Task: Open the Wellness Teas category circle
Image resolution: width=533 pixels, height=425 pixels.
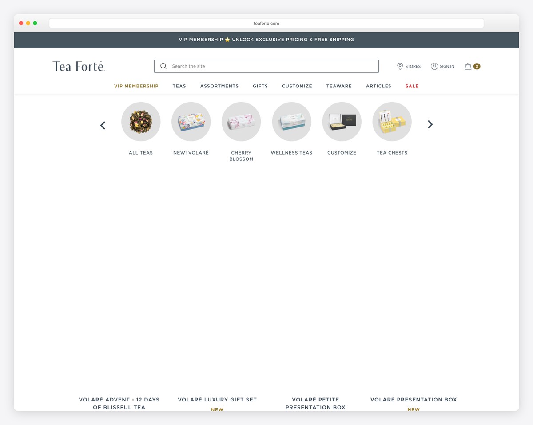Action: pos(291,121)
